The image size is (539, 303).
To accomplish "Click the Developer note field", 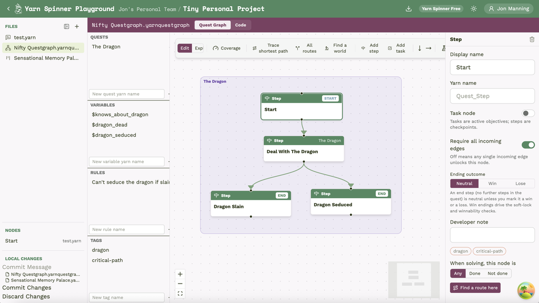I will tap(492, 235).
